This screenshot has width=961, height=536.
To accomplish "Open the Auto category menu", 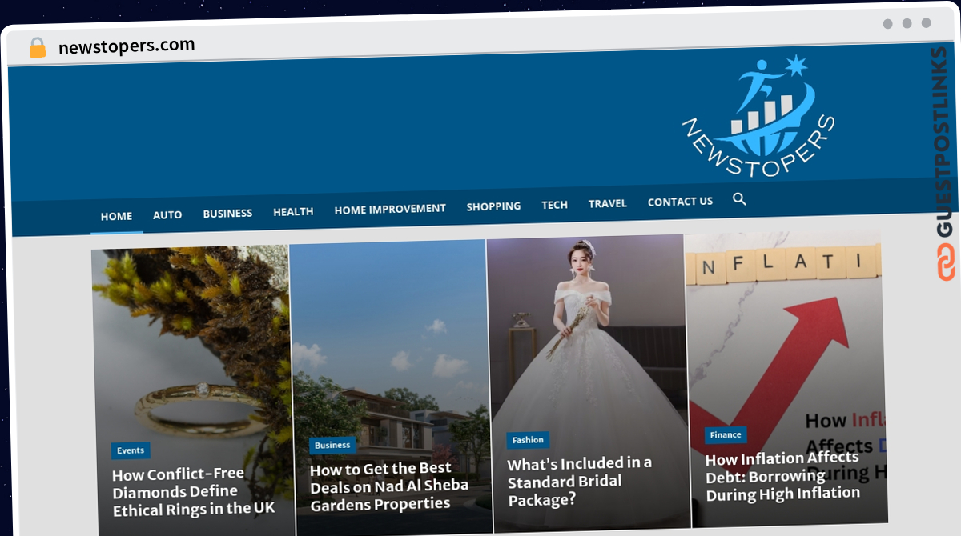I will click(167, 214).
